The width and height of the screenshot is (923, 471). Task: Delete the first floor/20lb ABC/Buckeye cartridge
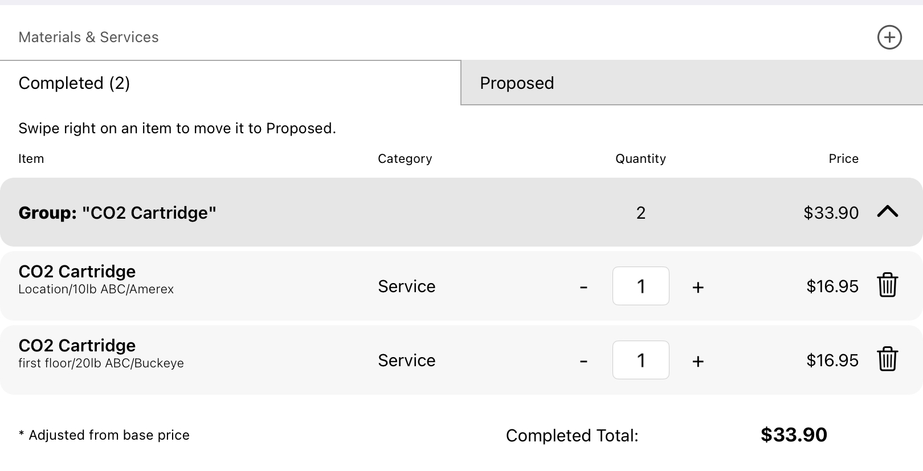click(x=887, y=359)
